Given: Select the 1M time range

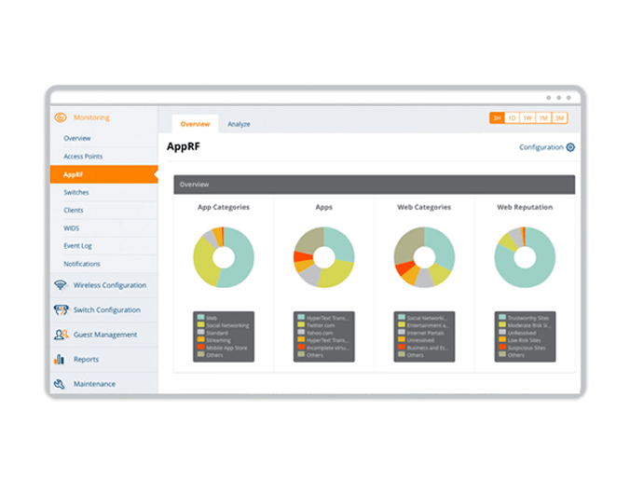Looking at the screenshot, I should tap(543, 118).
